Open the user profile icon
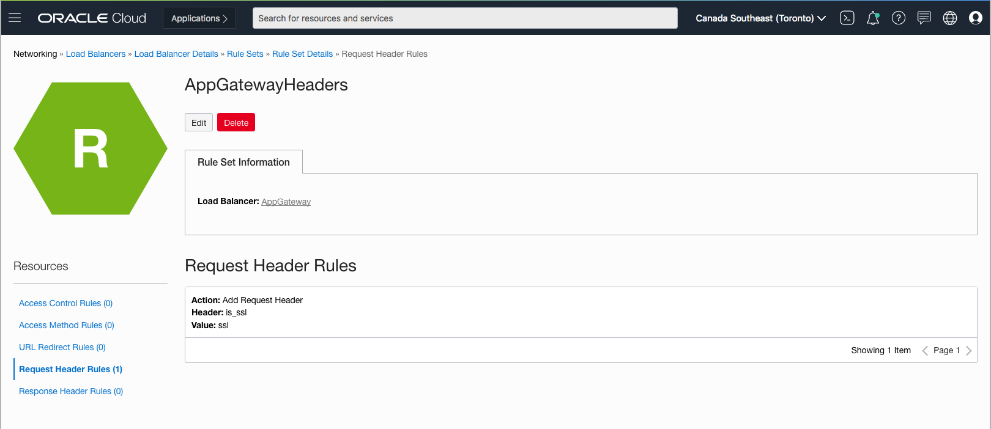991x429 pixels. pyautogui.click(x=976, y=18)
